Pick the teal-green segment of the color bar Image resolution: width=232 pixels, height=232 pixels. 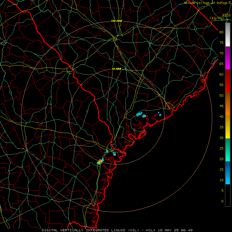(228, 150)
